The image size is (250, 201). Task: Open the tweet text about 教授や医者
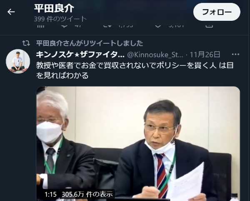[x=135, y=70]
